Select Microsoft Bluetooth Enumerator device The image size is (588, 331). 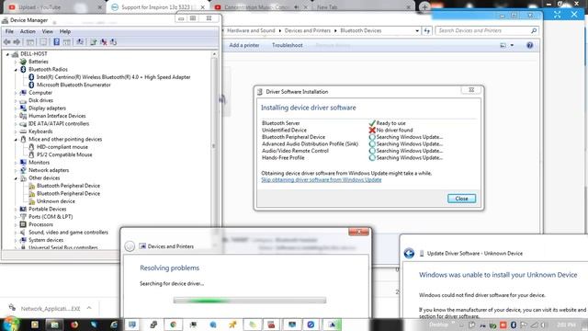coord(73,85)
